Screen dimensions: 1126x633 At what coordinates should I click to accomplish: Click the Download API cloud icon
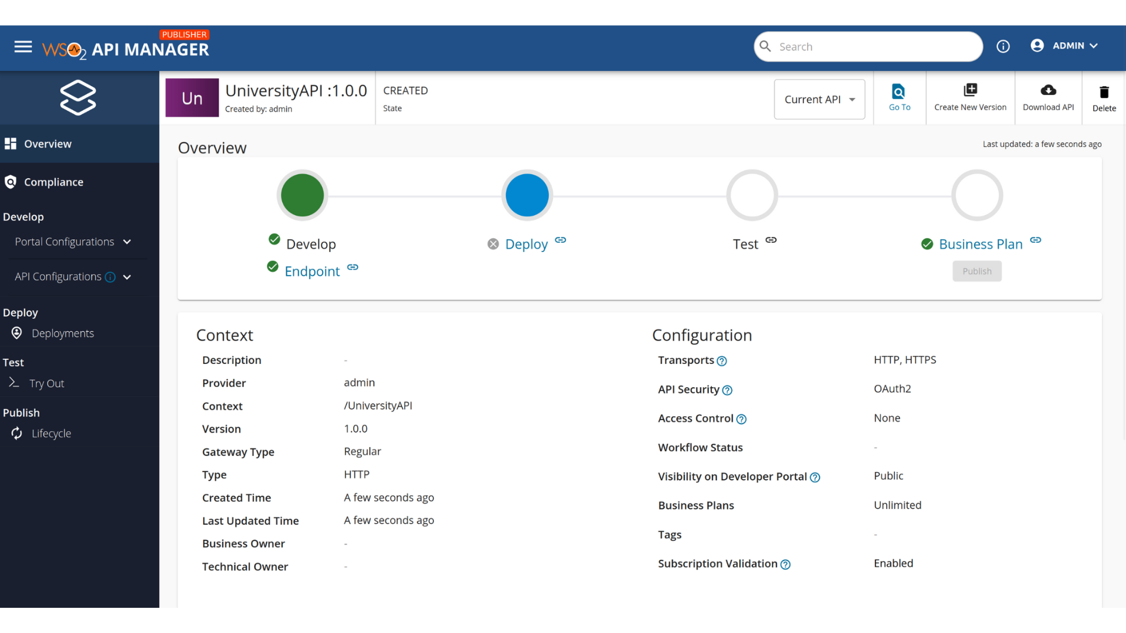coord(1048,90)
